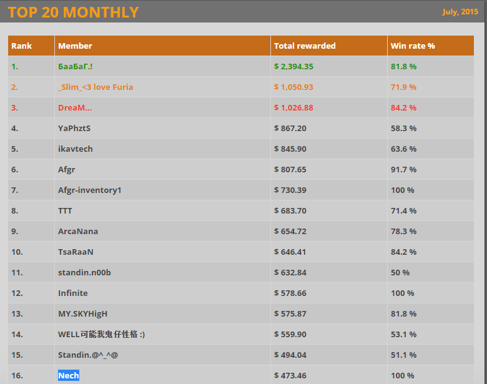Viewport: 487px width, 384px height.
Task: Click win rate 71.9 %
Action: [403, 87]
